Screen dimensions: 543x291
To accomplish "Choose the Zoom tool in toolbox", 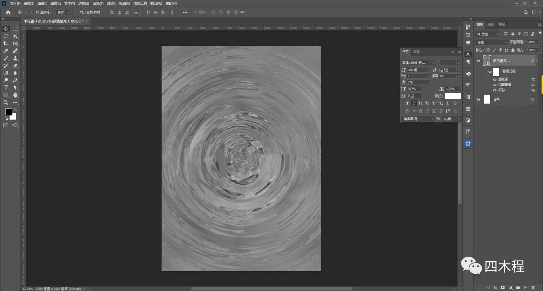I will tap(6, 102).
